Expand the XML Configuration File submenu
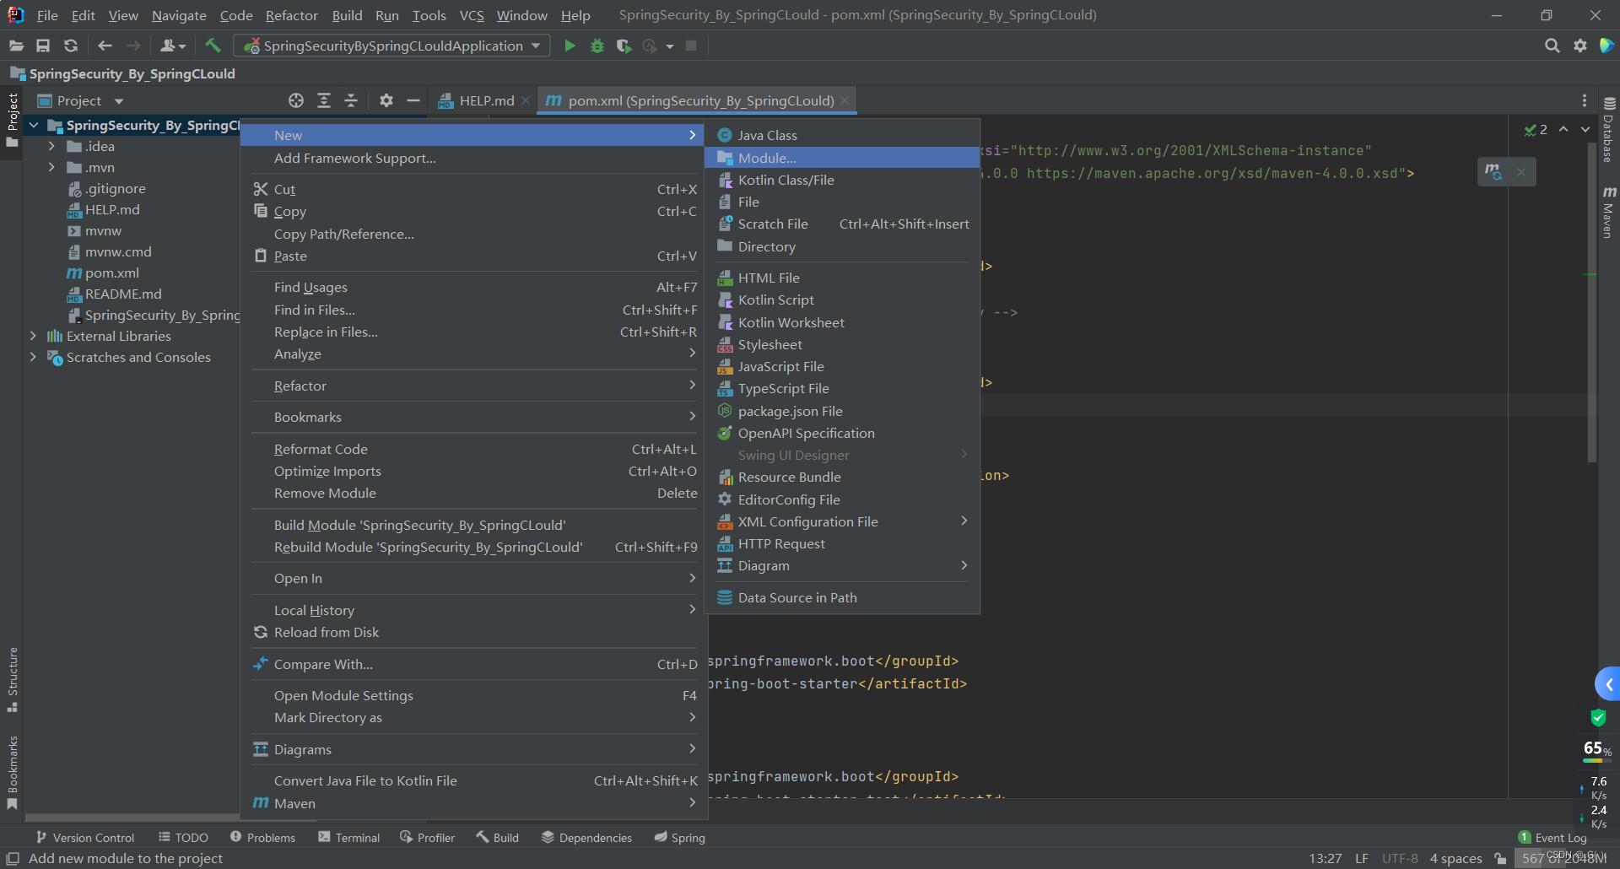The image size is (1620, 869). click(x=842, y=521)
